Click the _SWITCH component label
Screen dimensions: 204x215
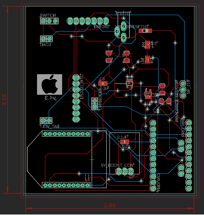pyautogui.click(x=48, y=15)
